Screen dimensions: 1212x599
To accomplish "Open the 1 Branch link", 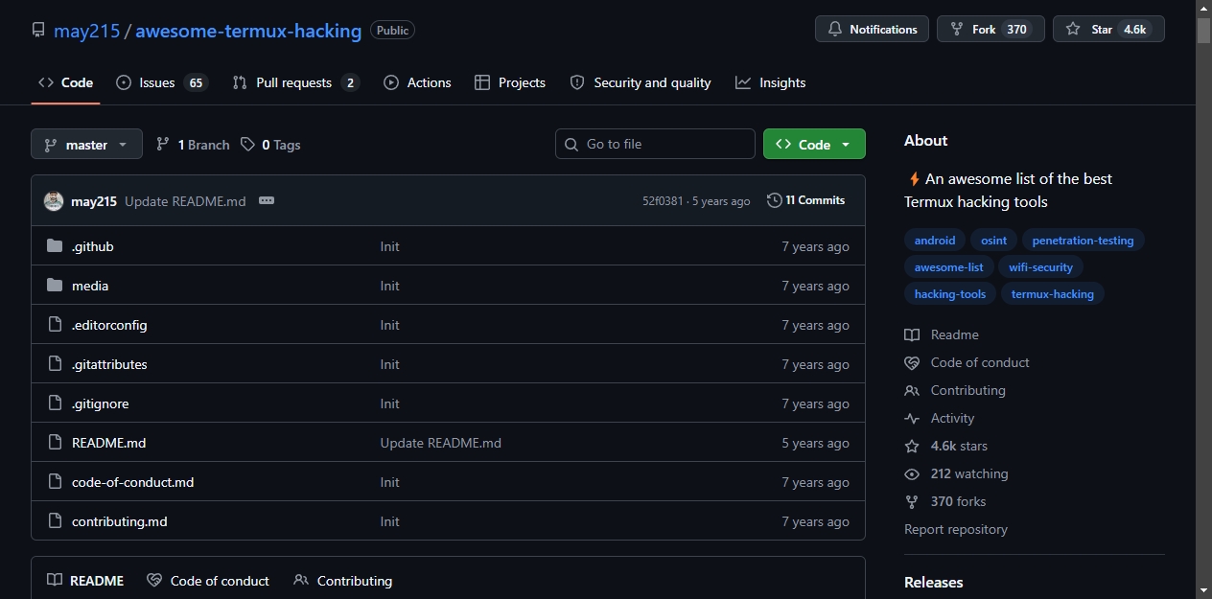I will (x=193, y=145).
